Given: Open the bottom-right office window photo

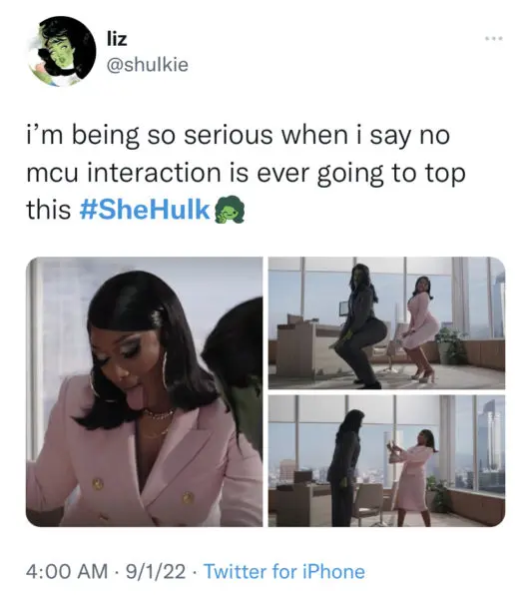Looking at the screenshot, I should (x=386, y=461).
